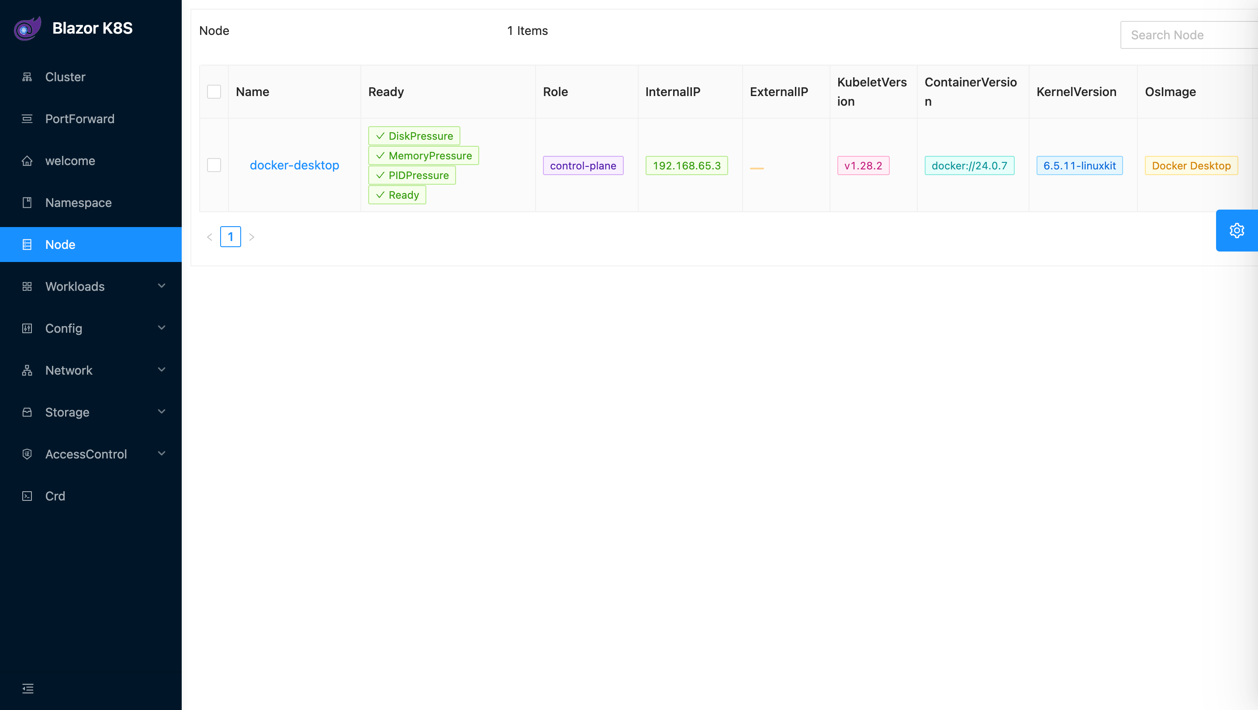Go to pagination page 1
This screenshot has width=1258, height=710.
[231, 237]
